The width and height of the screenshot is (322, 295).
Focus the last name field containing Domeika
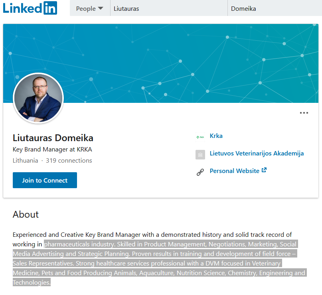[273, 8]
